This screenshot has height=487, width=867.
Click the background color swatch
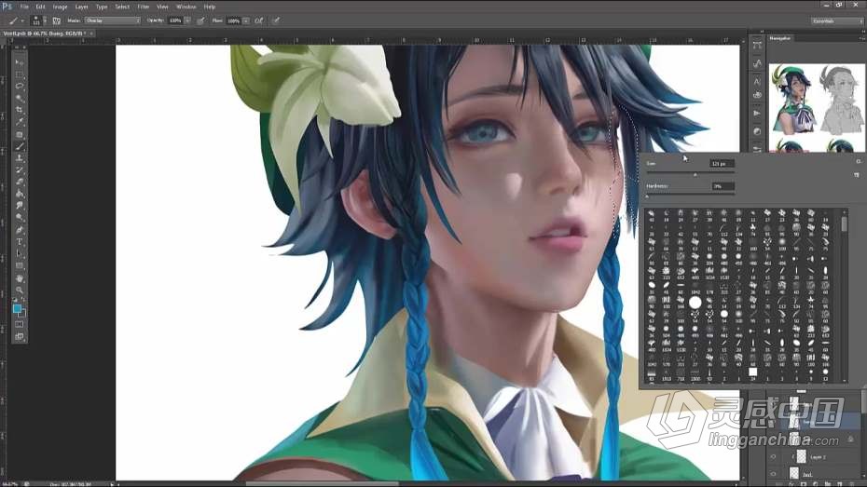point(23,314)
